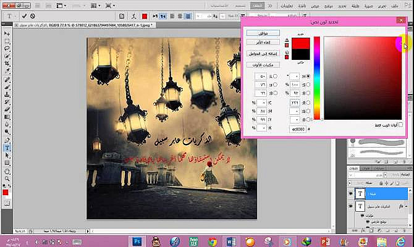The height and width of the screenshot is (247, 414).
Task: Select the Lab a radio button
Action: click(275, 85)
